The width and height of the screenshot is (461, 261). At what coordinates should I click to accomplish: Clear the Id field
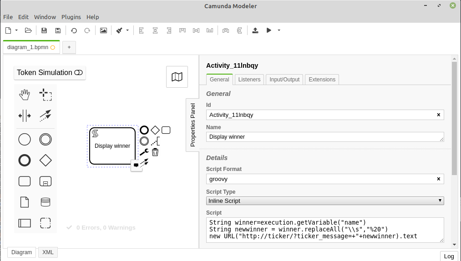[438, 115]
